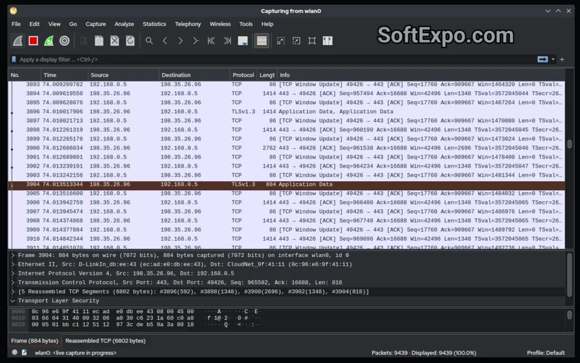The height and width of the screenshot is (363, 580).
Task: Restart the current capture
Action: click(x=48, y=40)
